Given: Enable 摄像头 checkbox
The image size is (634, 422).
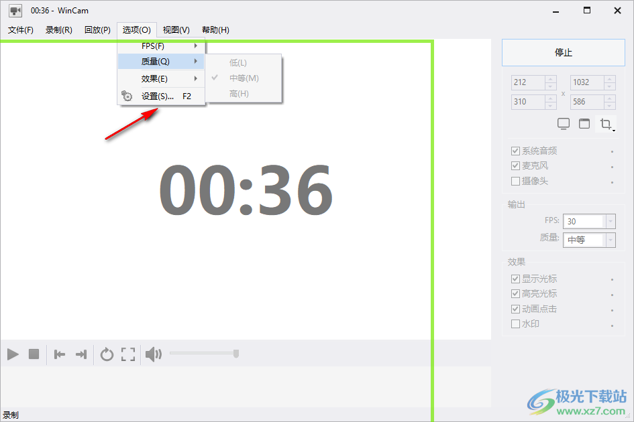Looking at the screenshot, I should coord(515,182).
